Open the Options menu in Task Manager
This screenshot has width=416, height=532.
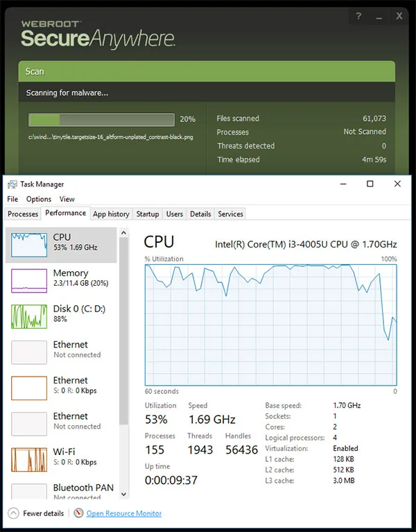[39, 199]
